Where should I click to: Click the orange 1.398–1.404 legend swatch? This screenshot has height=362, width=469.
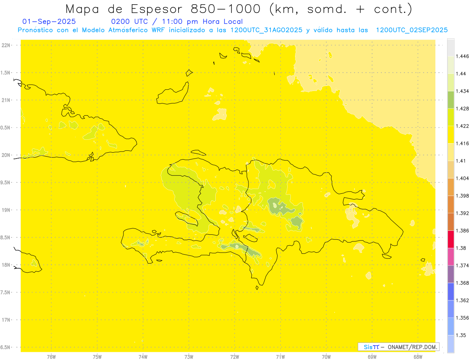point(451,187)
